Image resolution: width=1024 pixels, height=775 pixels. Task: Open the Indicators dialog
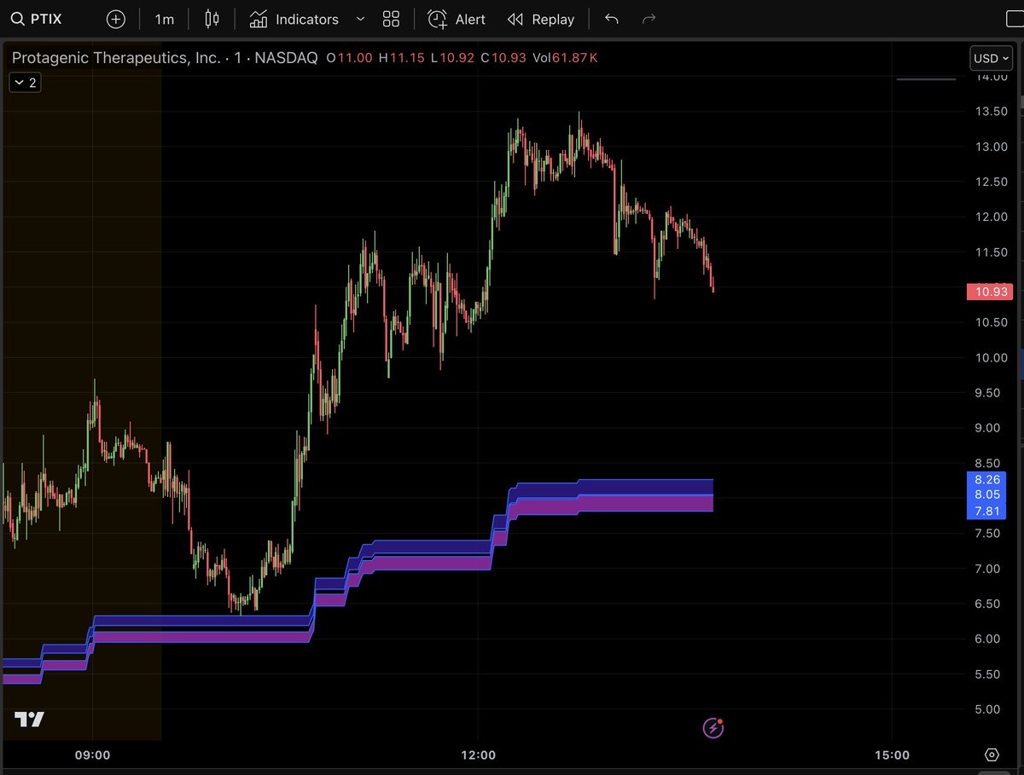click(x=294, y=19)
